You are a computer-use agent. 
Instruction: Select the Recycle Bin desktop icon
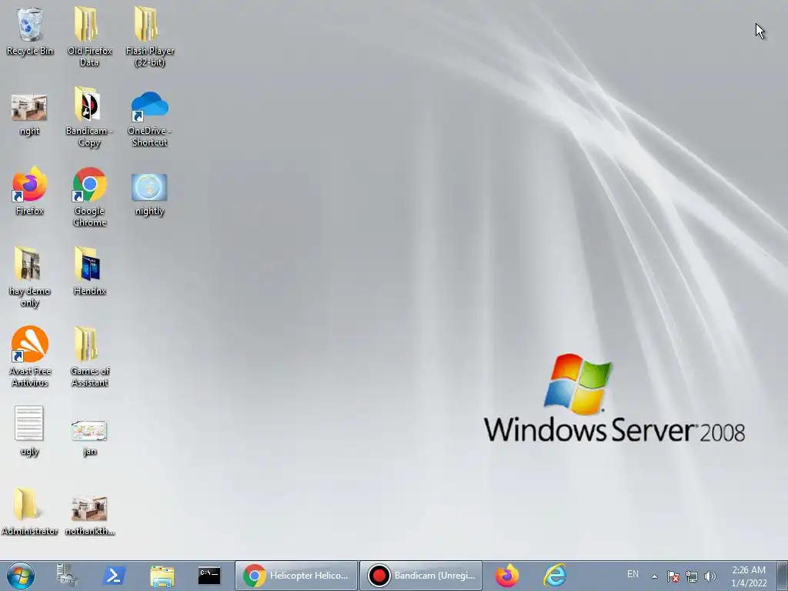click(30, 31)
